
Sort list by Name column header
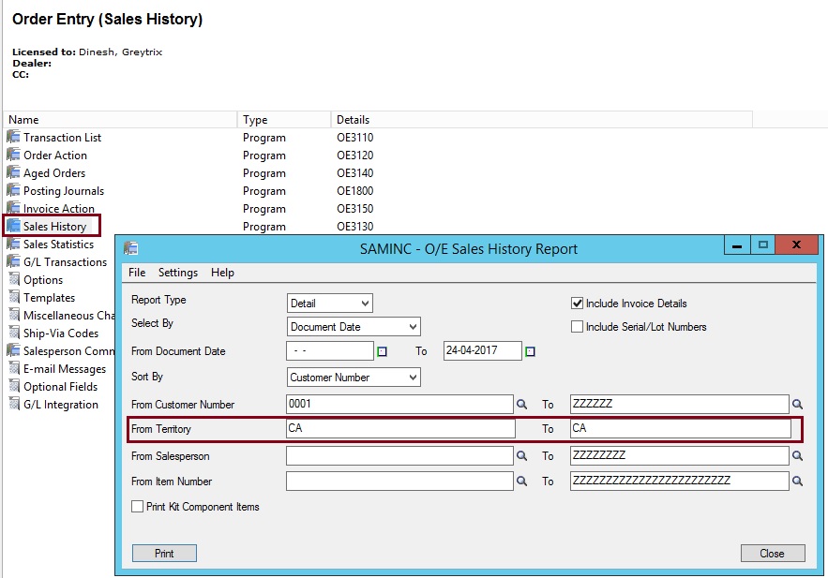[120, 120]
